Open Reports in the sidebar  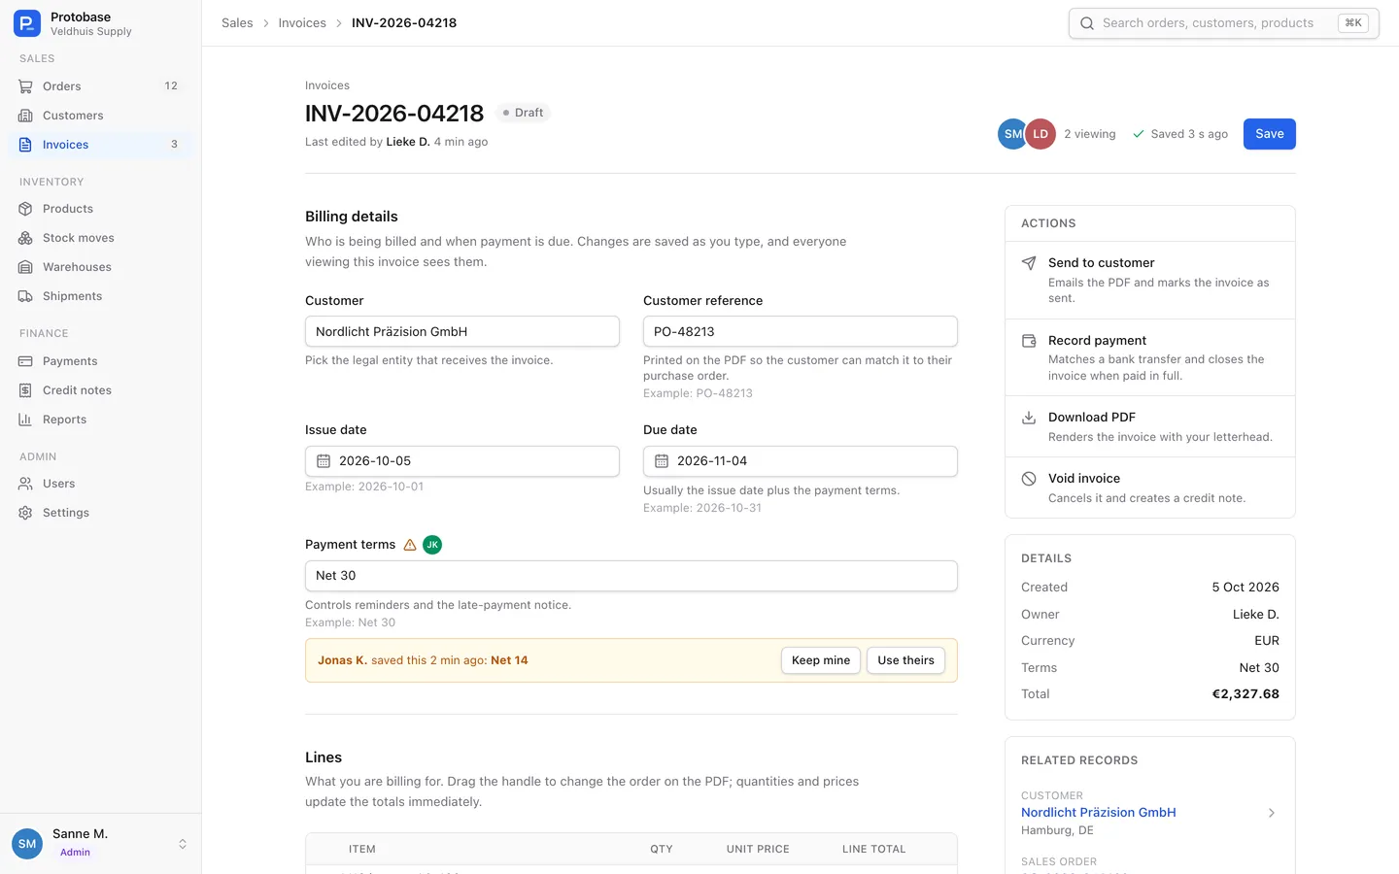click(x=101, y=420)
